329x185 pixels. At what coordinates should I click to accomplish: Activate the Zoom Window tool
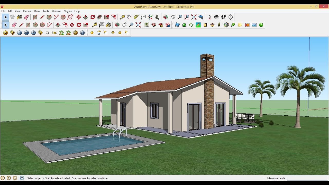click(187, 17)
